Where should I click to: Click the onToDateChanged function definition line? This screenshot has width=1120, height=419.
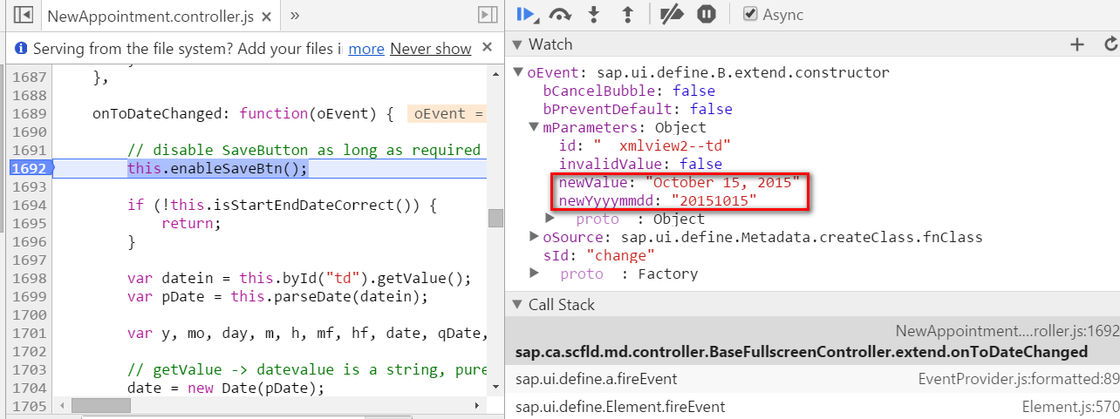[x=243, y=113]
